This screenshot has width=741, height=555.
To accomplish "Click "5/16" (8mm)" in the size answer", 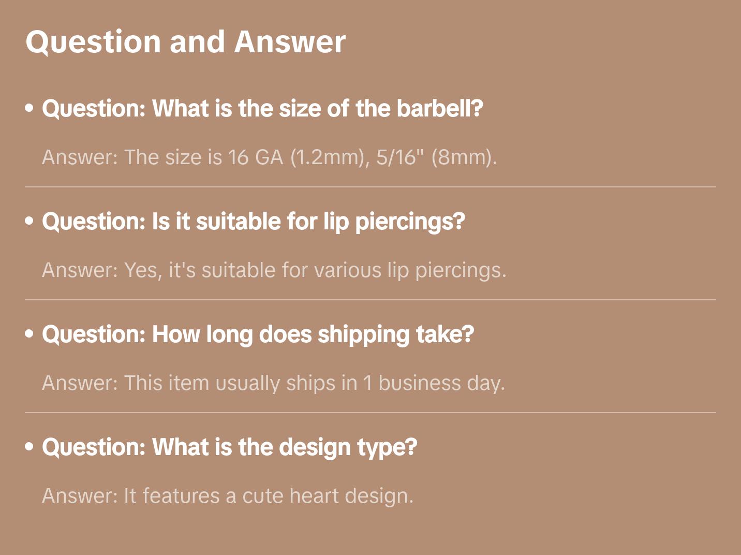I will click(x=436, y=157).
